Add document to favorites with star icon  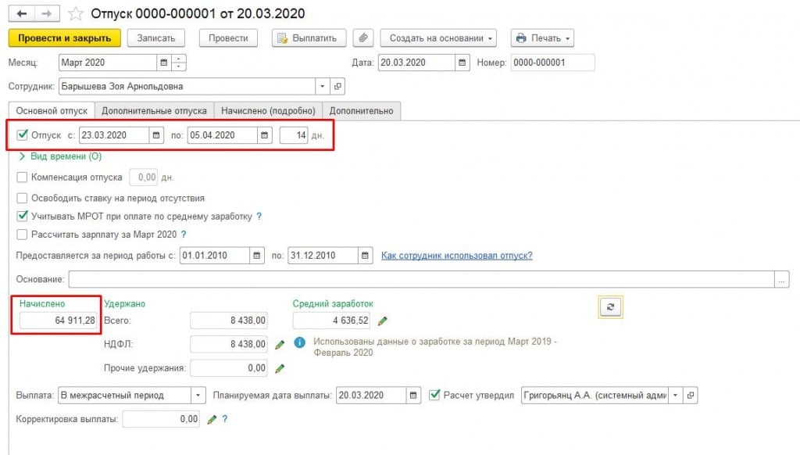click(76, 13)
